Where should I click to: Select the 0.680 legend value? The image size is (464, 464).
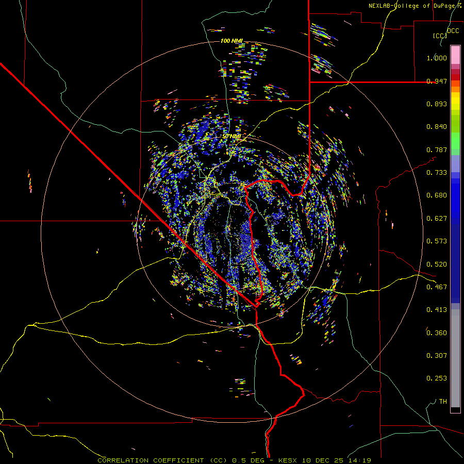coord(437,195)
